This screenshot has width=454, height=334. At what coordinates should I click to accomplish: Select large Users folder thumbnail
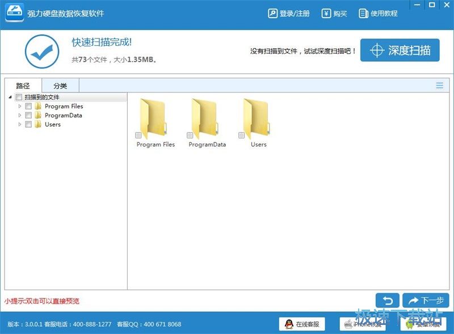pyautogui.click(x=257, y=119)
